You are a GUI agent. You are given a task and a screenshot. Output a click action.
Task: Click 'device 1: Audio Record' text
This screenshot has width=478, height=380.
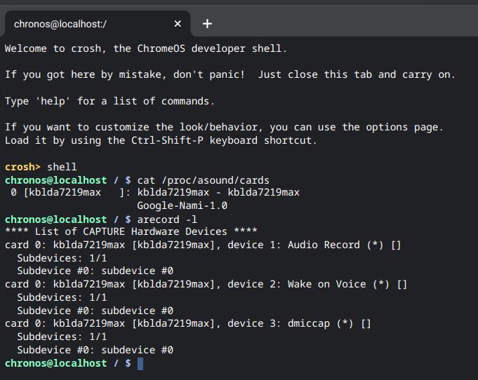pyautogui.click(x=294, y=245)
